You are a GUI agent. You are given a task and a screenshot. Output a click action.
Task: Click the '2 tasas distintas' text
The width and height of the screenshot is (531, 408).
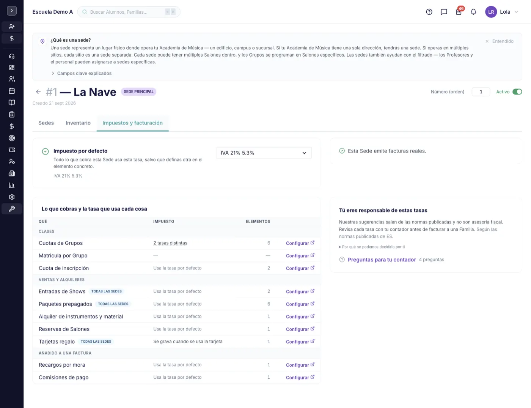tap(170, 243)
